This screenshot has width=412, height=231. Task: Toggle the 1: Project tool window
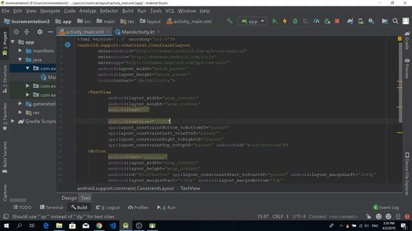coord(5,43)
